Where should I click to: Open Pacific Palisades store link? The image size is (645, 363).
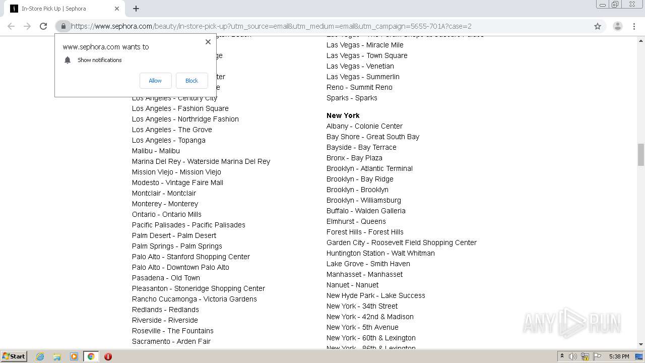pyautogui.click(x=188, y=225)
